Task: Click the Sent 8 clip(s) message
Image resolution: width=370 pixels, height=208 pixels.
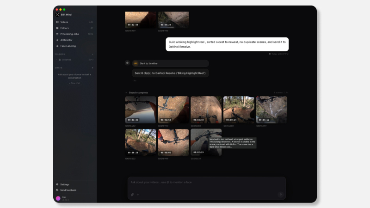Action: (x=170, y=73)
